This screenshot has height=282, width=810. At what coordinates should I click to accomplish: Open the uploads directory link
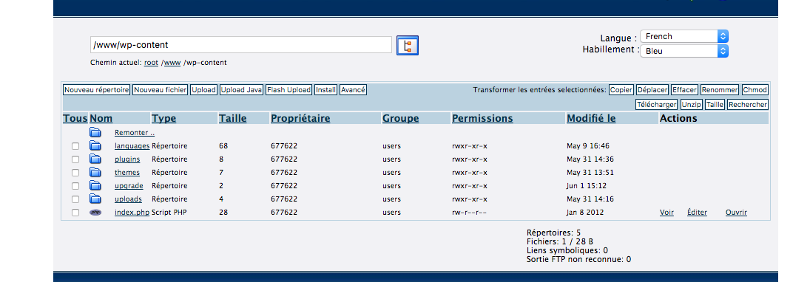pos(129,199)
